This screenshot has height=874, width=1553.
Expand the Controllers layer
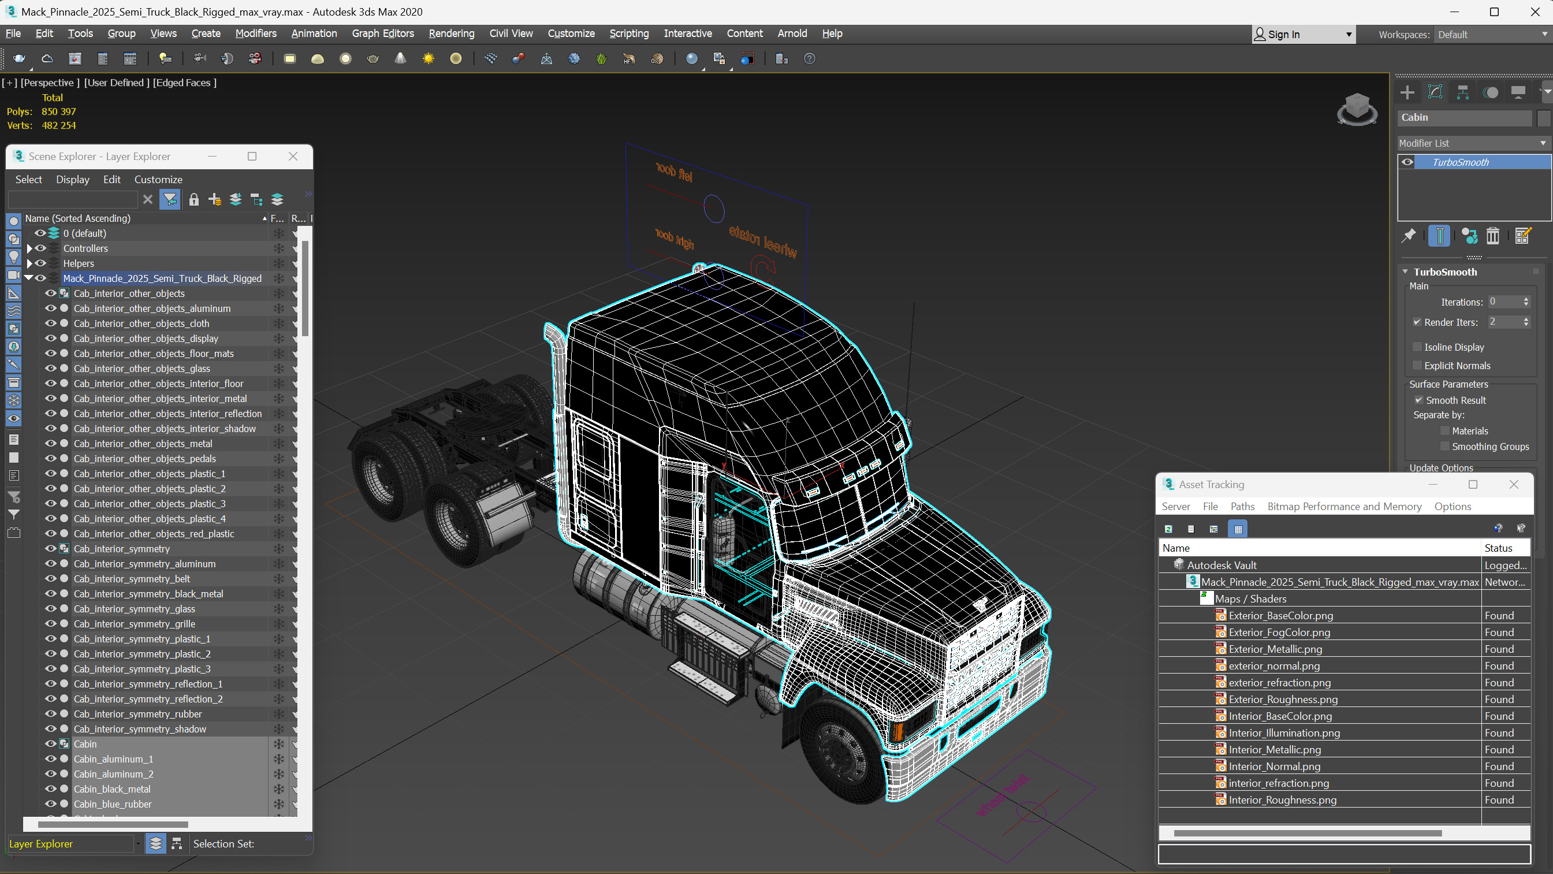(x=29, y=248)
